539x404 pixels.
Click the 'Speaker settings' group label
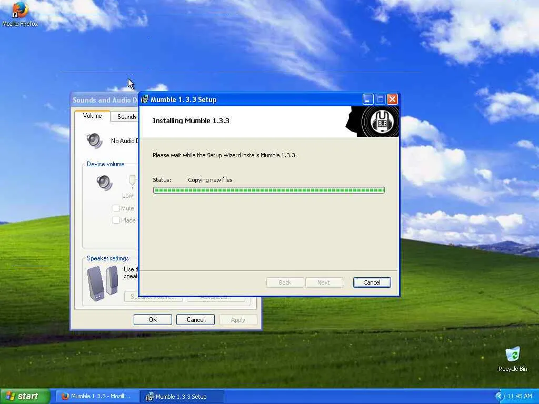(107, 258)
